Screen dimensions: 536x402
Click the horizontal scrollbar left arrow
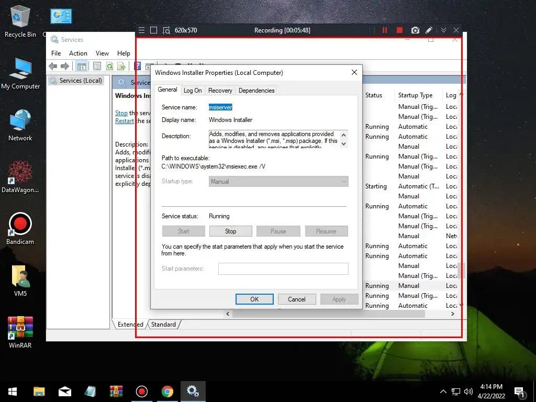pyautogui.click(x=228, y=314)
